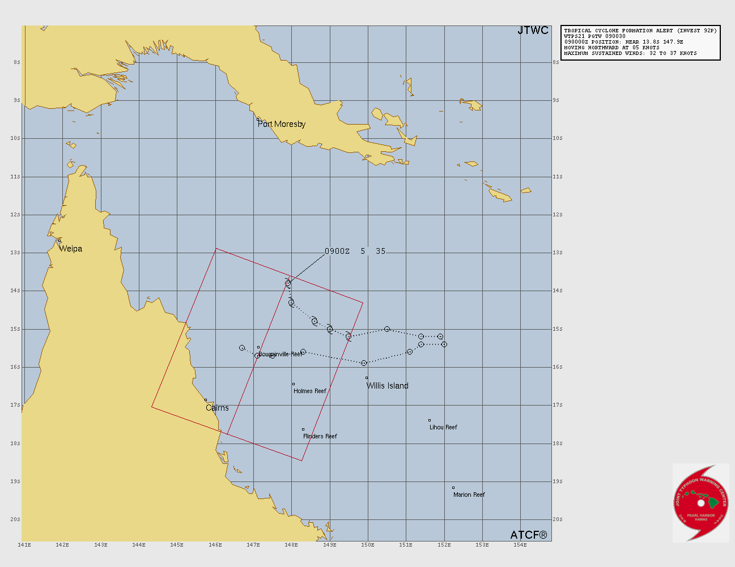Click the Tropical Cyclone Formation Alert text box

click(640, 42)
